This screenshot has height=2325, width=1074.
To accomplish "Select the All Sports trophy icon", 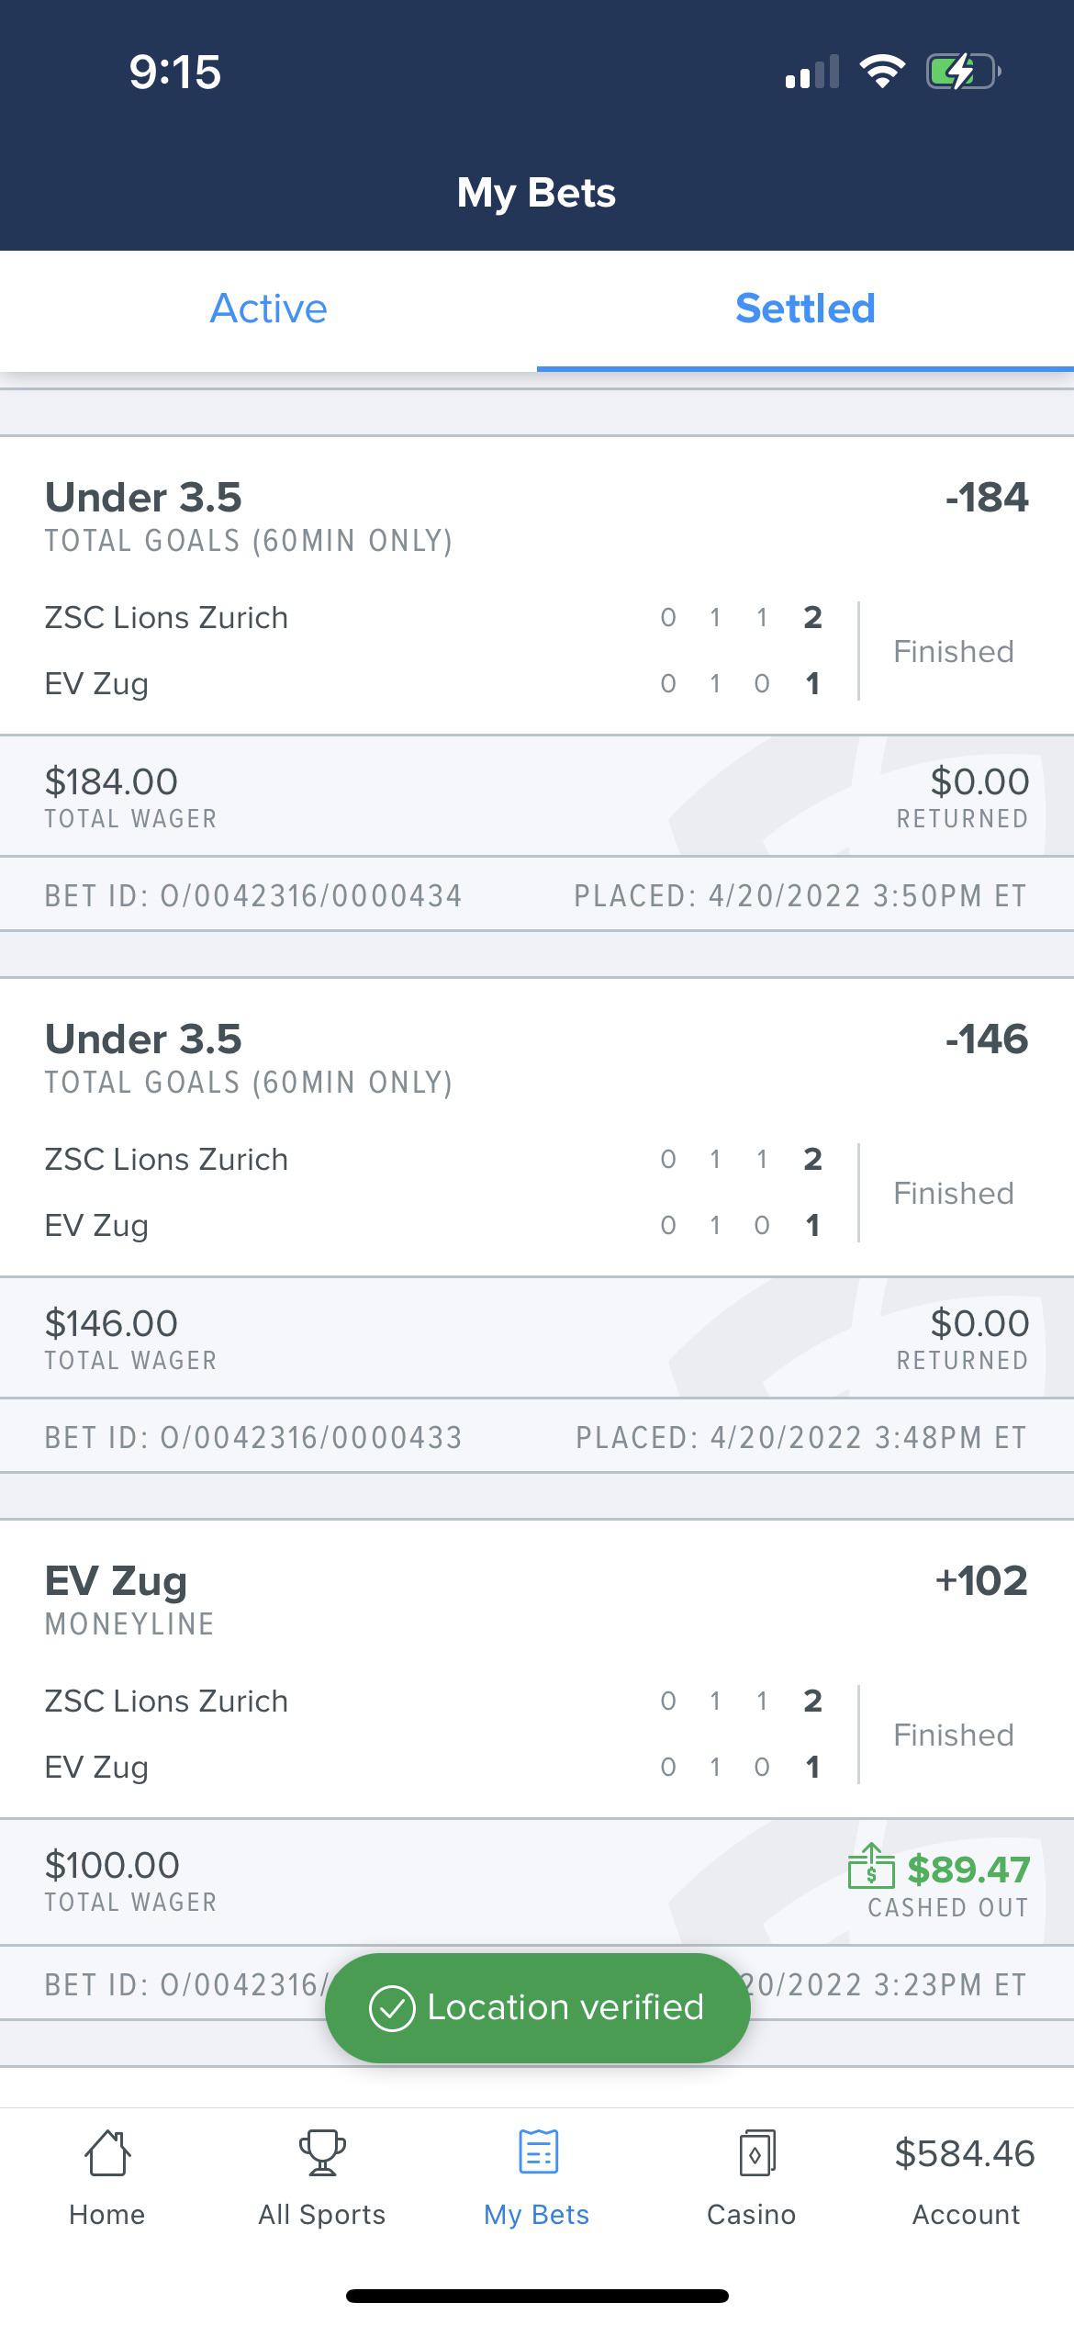I will point(321,2173).
